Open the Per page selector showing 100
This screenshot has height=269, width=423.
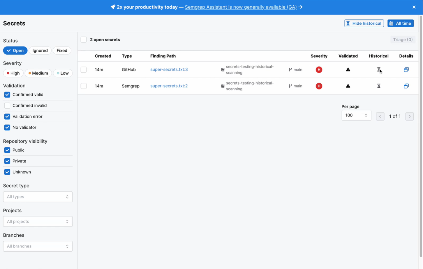point(356,115)
